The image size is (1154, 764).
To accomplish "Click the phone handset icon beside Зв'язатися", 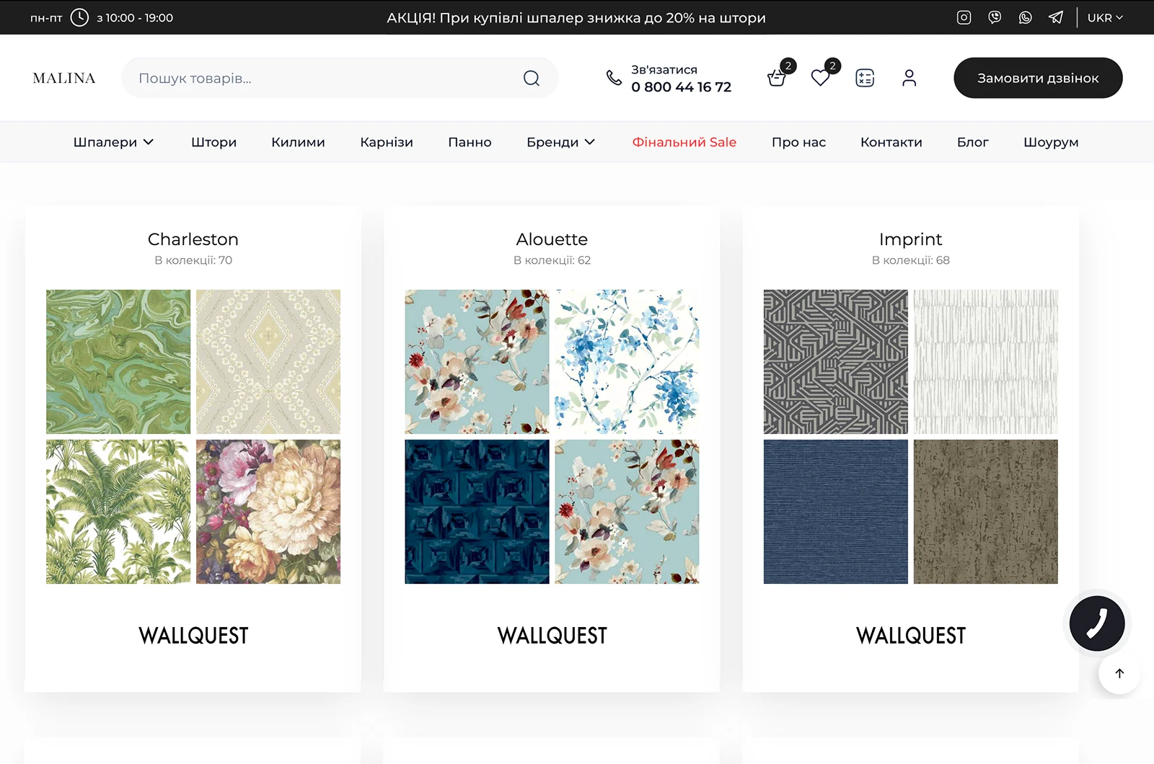I will coord(614,78).
